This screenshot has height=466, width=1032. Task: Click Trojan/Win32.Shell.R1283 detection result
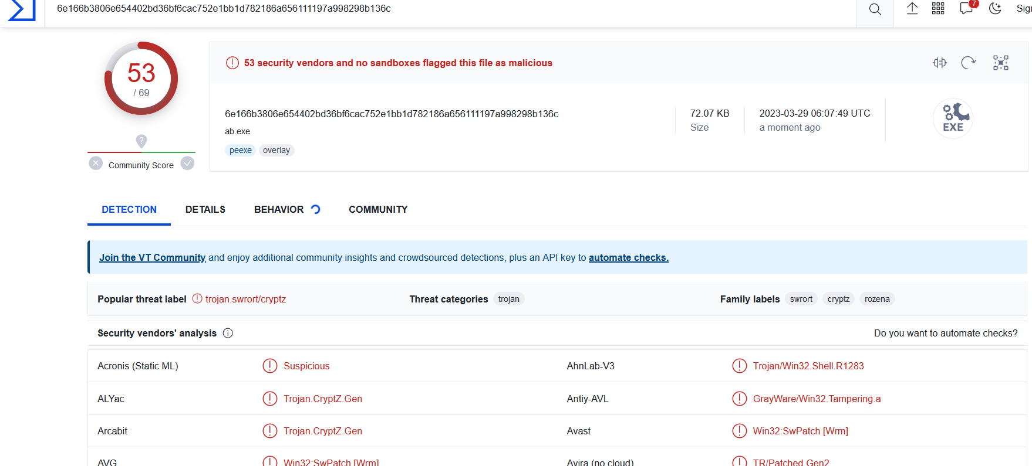tap(808, 366)
